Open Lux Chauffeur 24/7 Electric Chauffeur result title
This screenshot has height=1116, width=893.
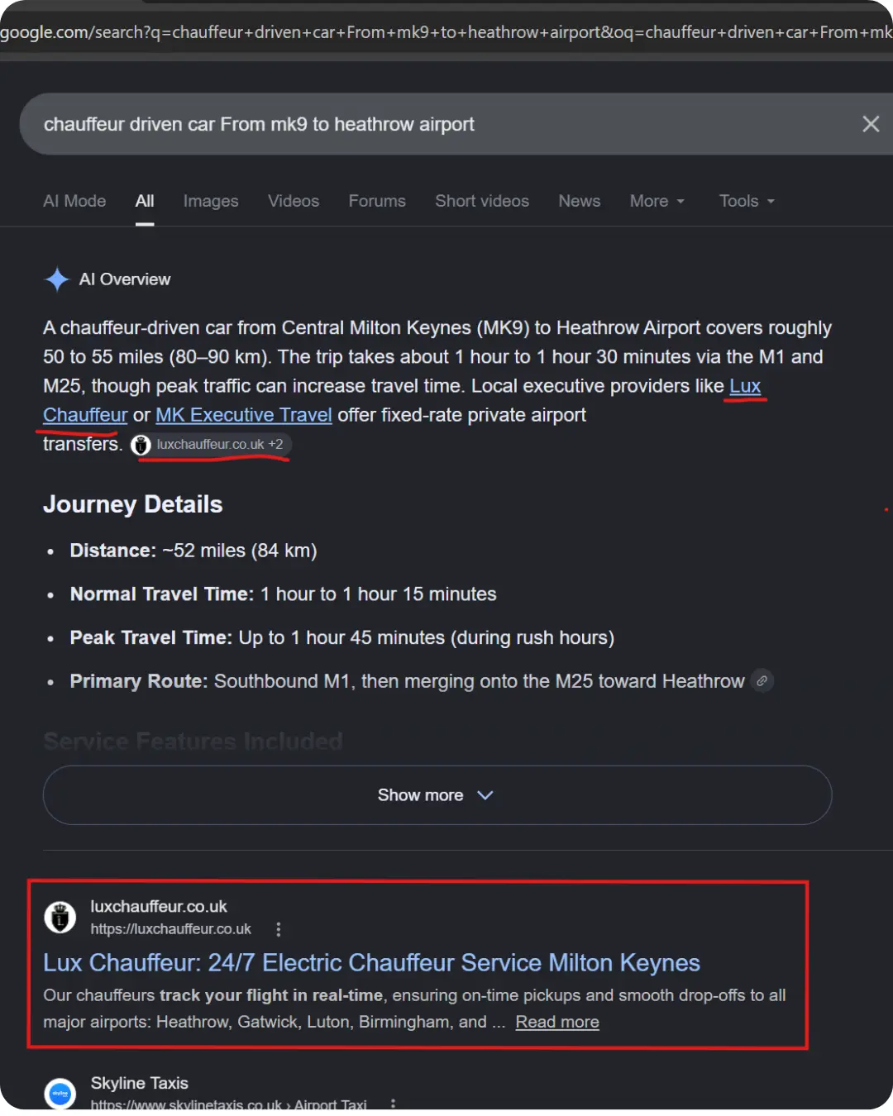[371, 963]
